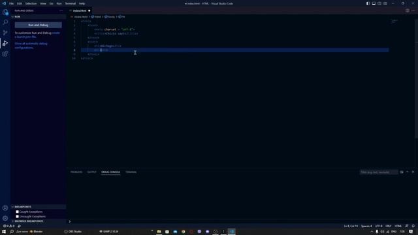The height and width of the screenshot is (235, 418).
Task: Switch to GIMP in the taskbar
Action: tap(109, 232)
